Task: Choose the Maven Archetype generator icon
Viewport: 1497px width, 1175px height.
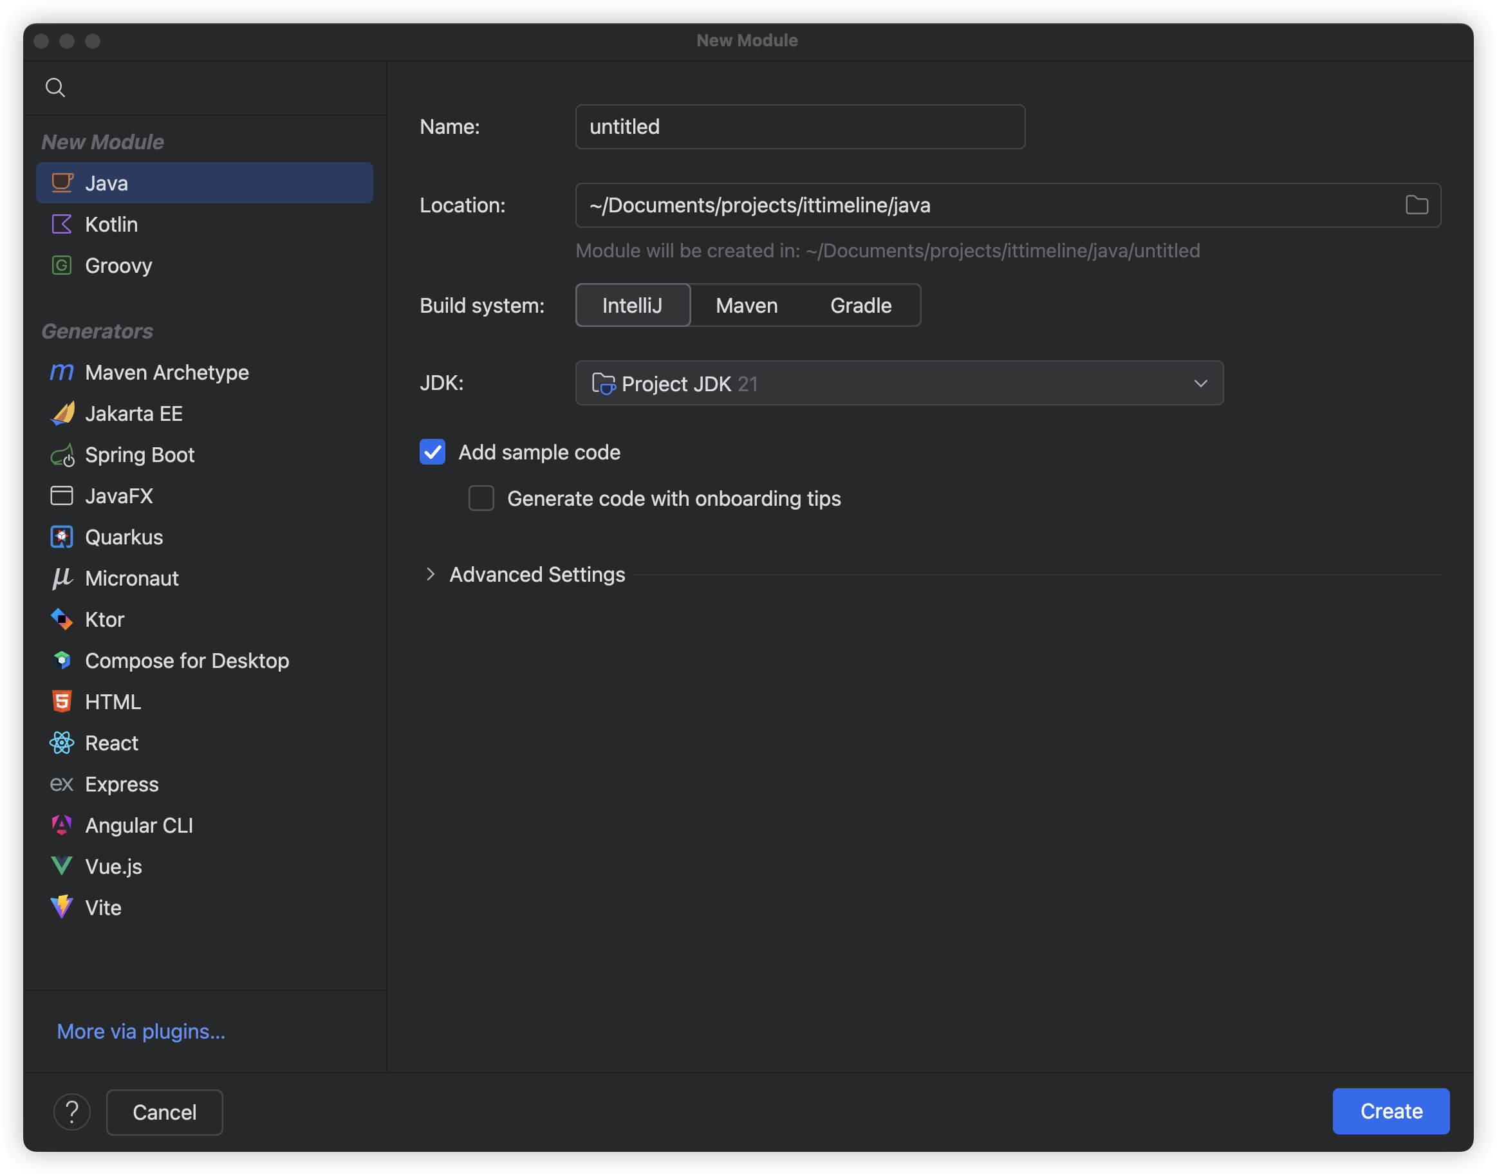Action: (62, 372)
